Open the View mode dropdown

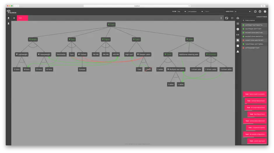[x=182, y=11]
